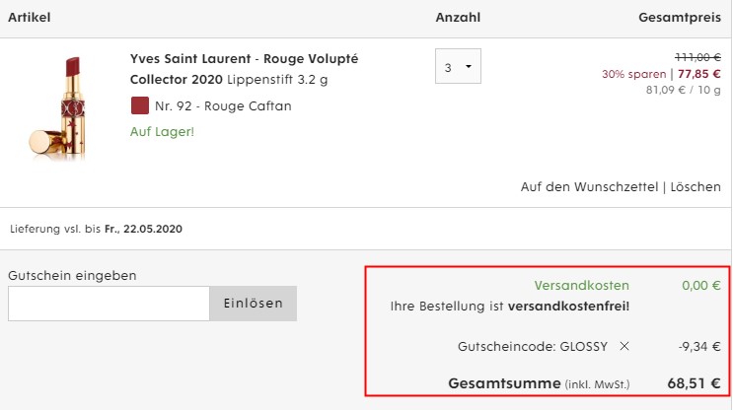Click the delivery date Fr., 22.05.2020

[143, 229]
